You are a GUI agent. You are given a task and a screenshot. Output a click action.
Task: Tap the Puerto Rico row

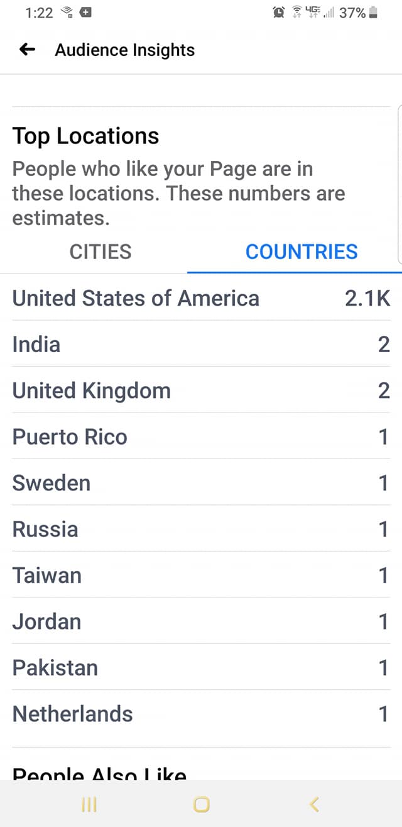pyautogui.click(x=201, y=436)
